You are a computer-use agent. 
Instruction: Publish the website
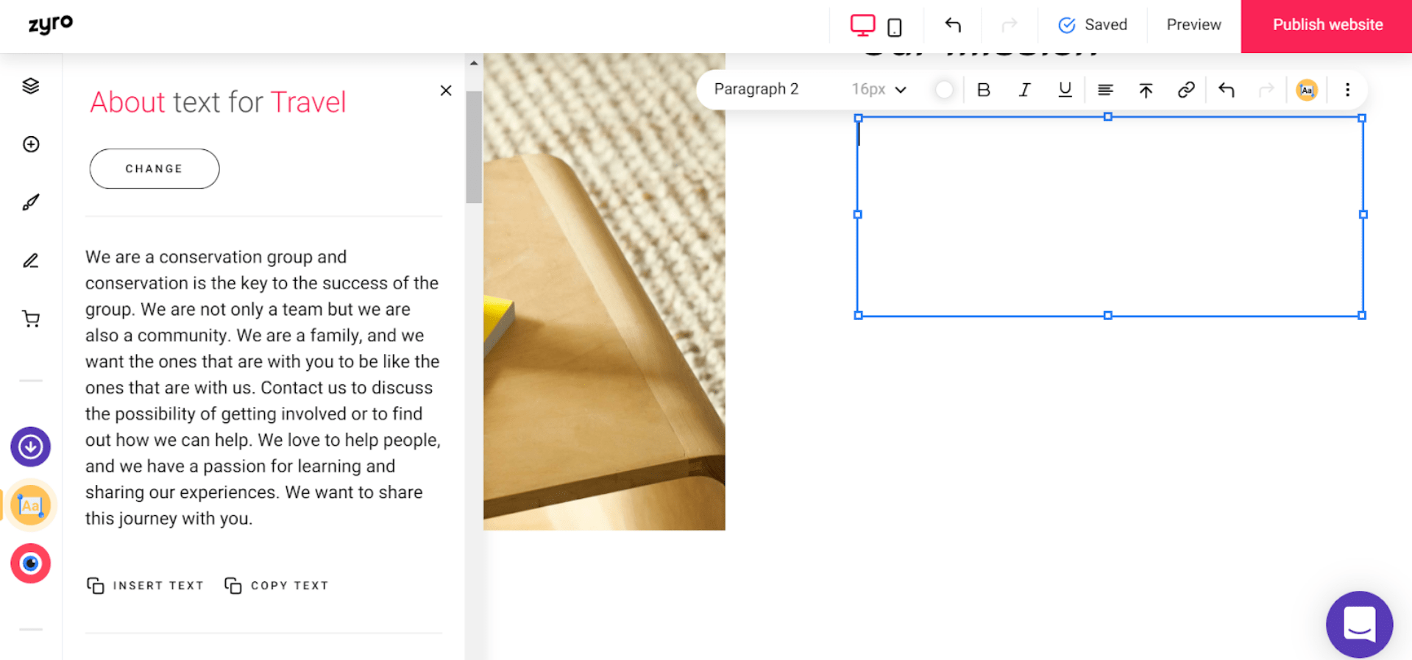[1327, 26]
